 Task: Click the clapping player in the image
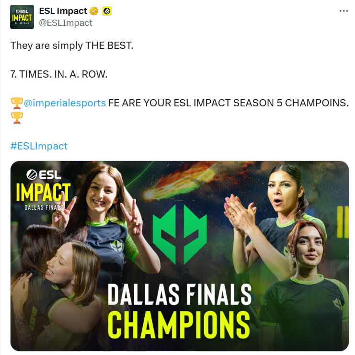[272, 215]
